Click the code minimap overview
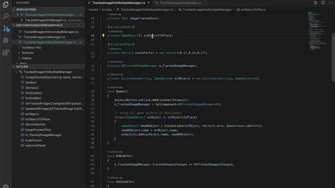The image size is (335, 188). [x=317, y=31]
